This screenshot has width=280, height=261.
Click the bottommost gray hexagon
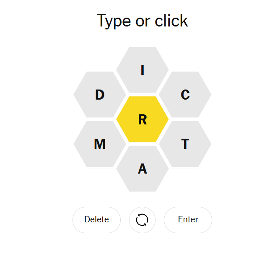[x=143, y=169]
